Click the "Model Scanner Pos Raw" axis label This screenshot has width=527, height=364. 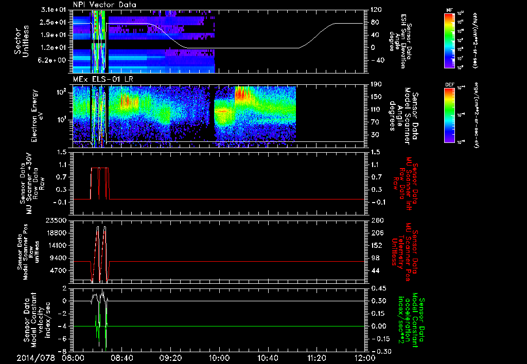point(28,252)
